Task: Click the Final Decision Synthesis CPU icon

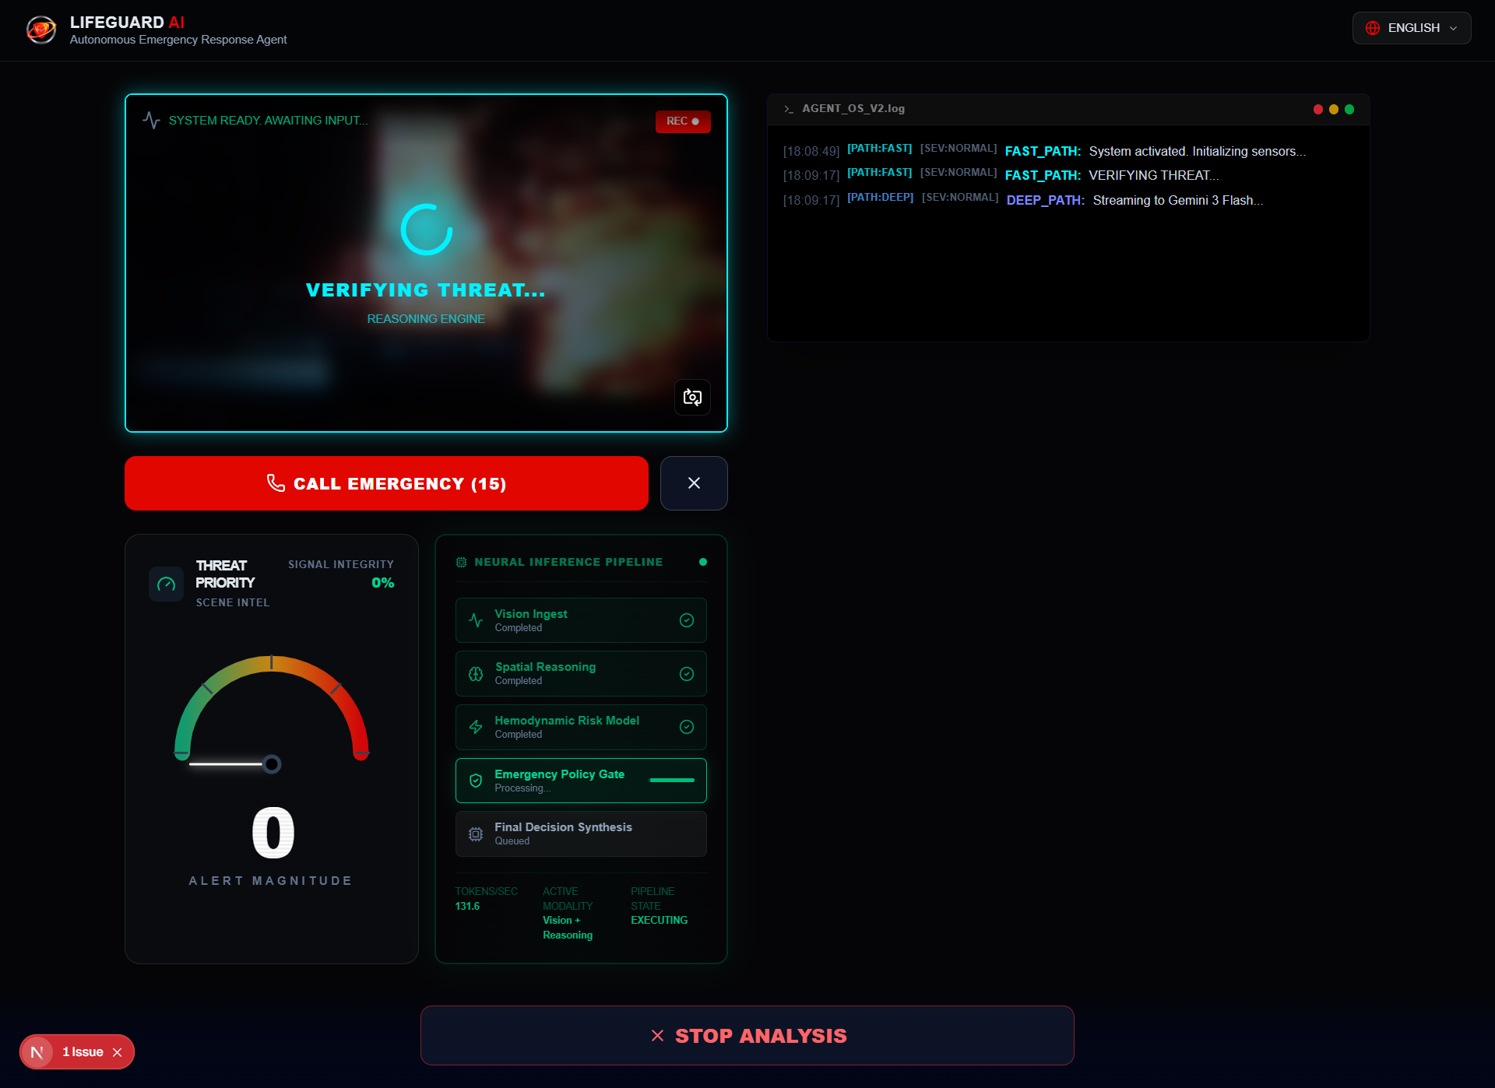Action: point(476,834)
